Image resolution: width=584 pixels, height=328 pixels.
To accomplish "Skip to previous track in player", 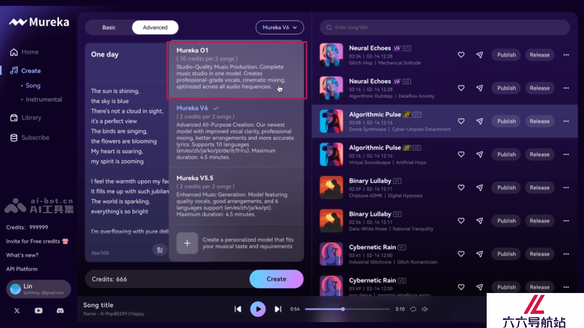I will pyautogui.click(x=238, y=309).
